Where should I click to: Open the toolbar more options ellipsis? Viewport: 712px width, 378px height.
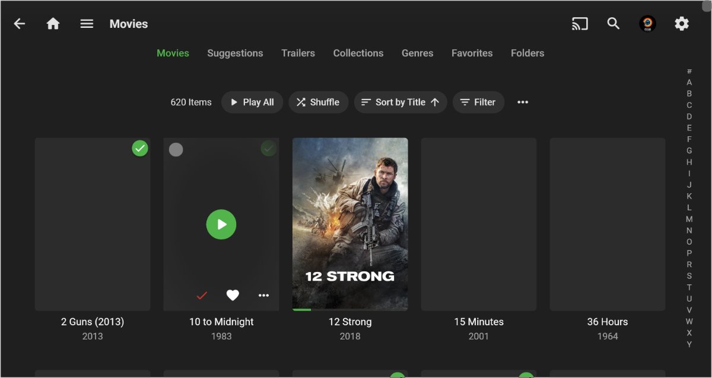point(523,102)
